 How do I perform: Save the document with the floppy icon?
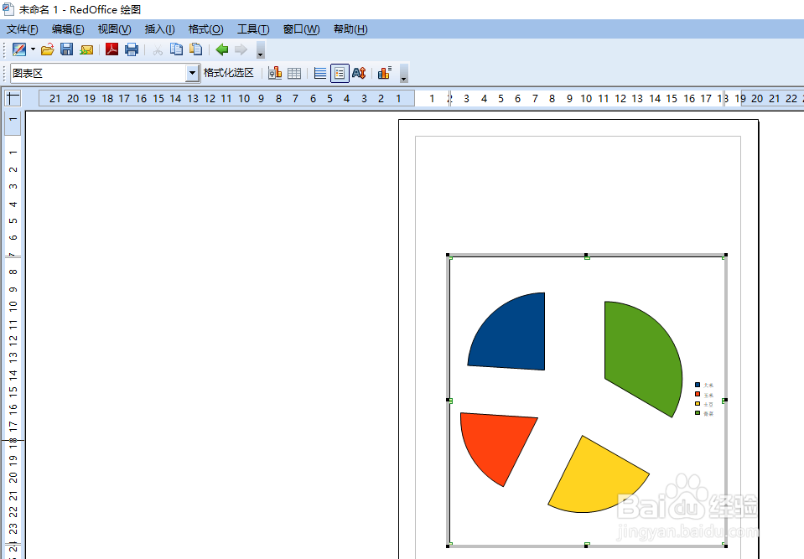coord(67,49)
